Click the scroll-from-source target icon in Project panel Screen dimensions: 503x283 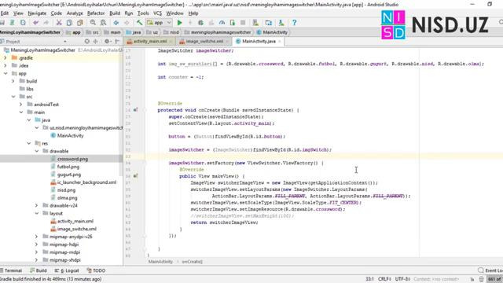pos(87,42)
